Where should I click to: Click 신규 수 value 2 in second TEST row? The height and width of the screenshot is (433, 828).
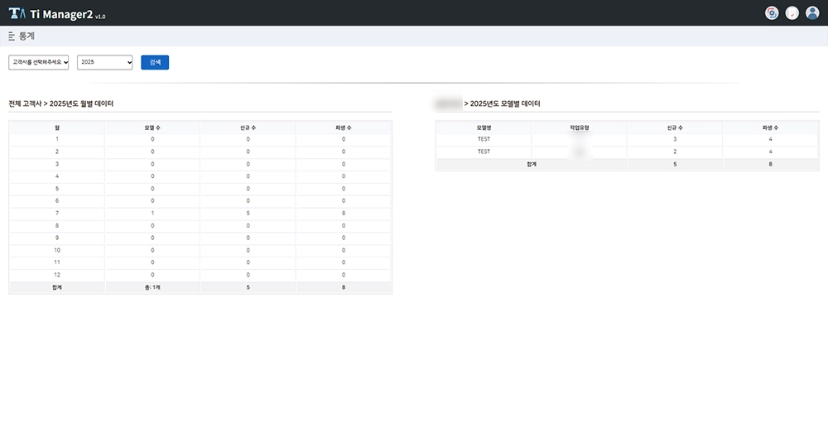coord(675,152)
